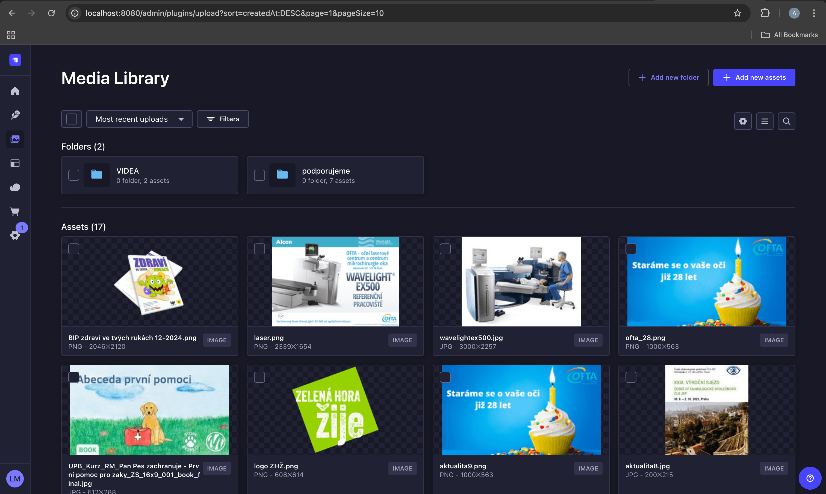
Task: Go back in browser history
Action: pos(12,13)
